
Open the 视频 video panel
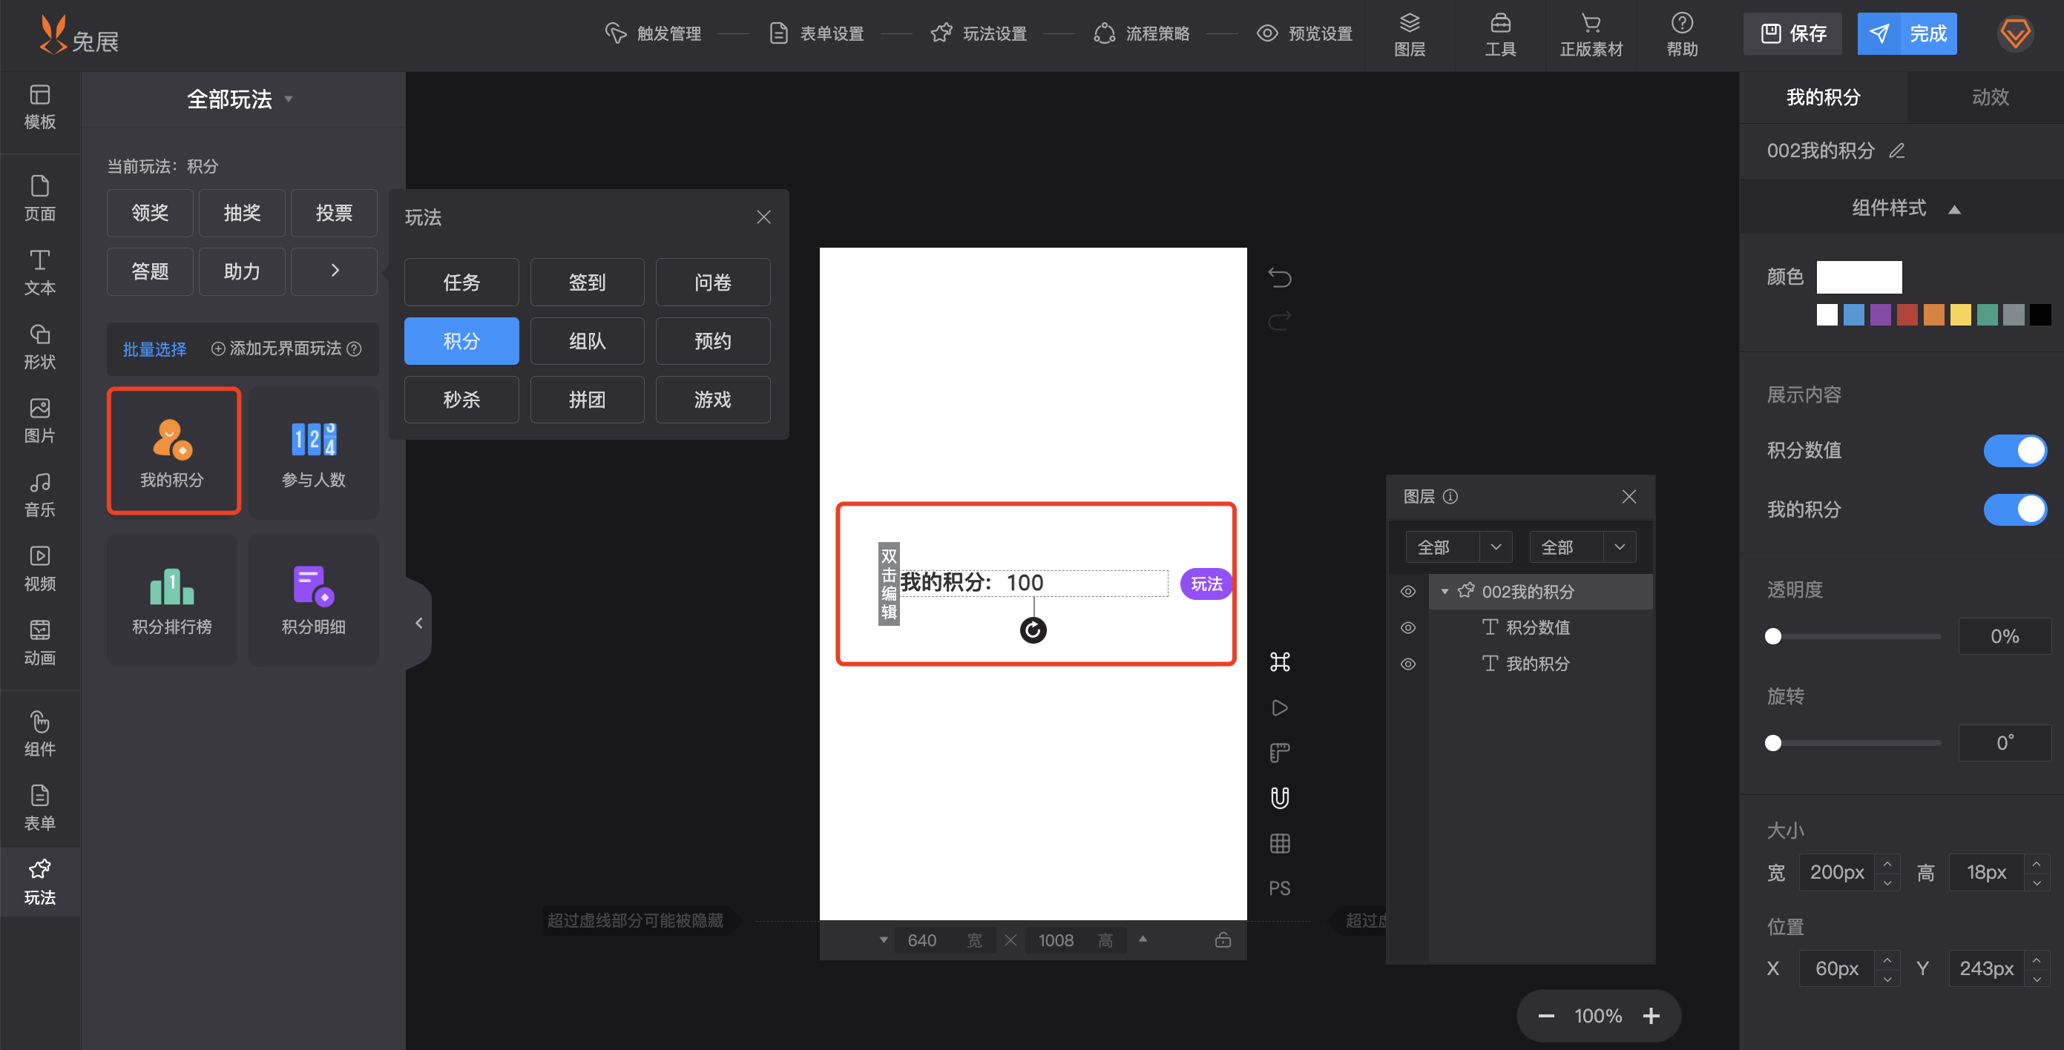[39, 569]
